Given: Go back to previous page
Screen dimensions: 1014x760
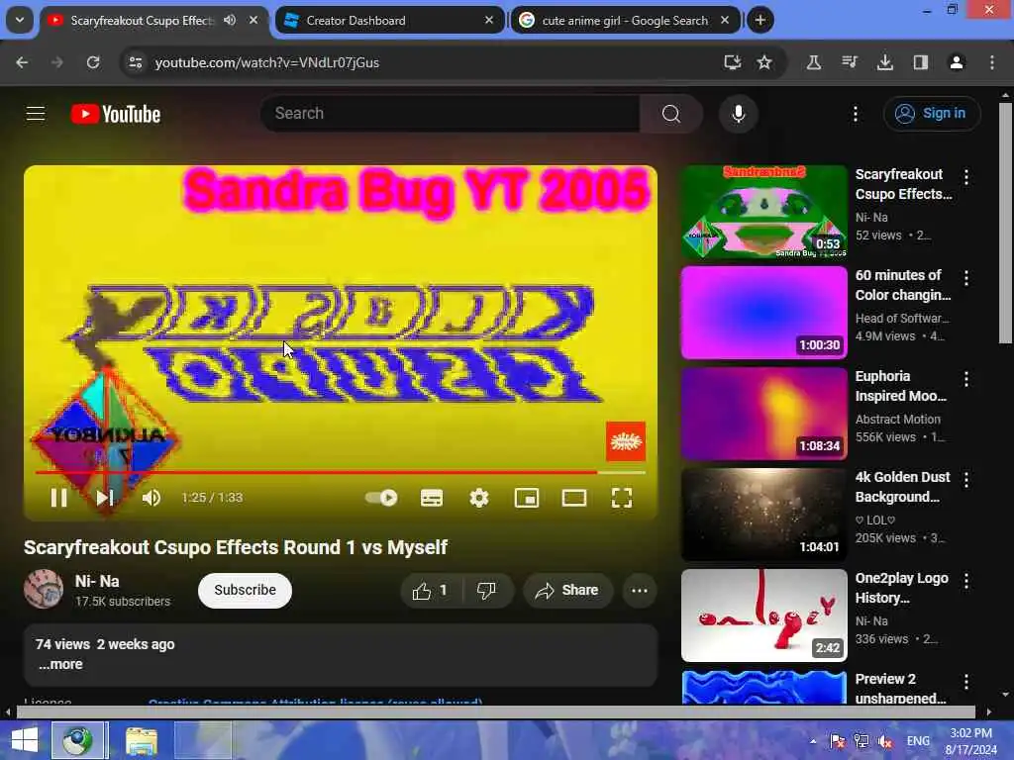Looking at the screenshot, I should point(22,62).
